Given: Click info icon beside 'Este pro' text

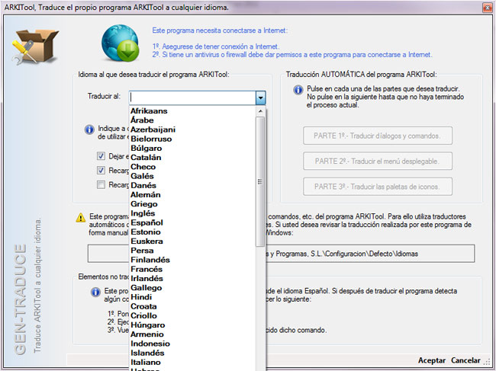Looking at the screenshot, I should (95, 292).
